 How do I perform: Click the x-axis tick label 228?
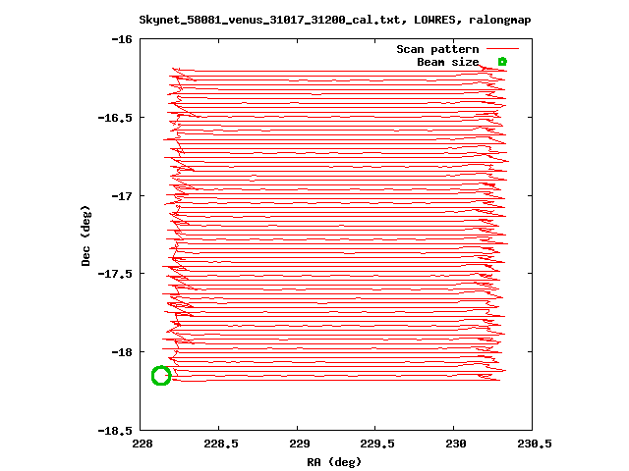142,444
